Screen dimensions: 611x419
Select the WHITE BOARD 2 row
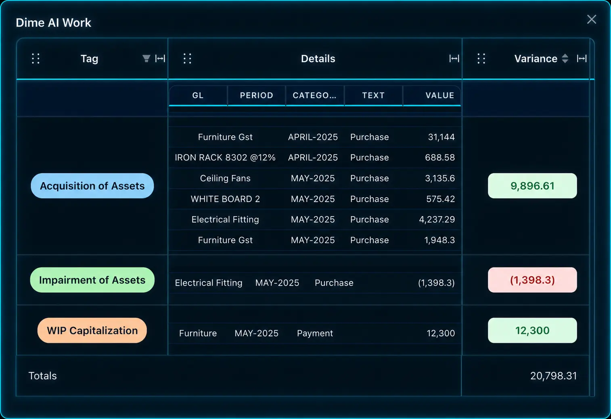315,199
